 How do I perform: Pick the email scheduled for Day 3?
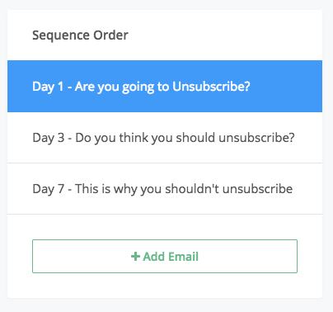(165, 138)
